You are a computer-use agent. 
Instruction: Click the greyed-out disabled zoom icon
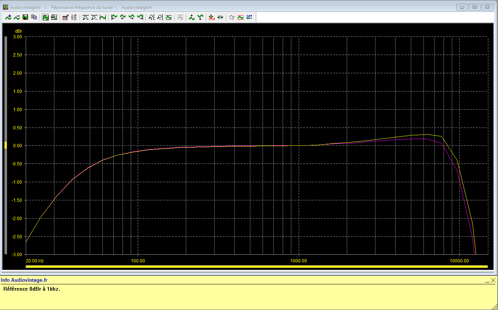(180, 17)
